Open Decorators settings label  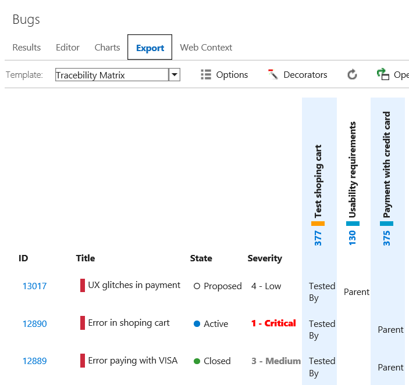(305, 75)
